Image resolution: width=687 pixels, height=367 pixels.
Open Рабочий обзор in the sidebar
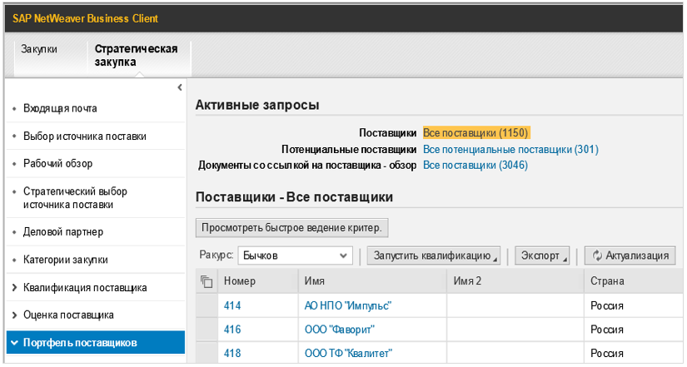(x=57, y=164)
